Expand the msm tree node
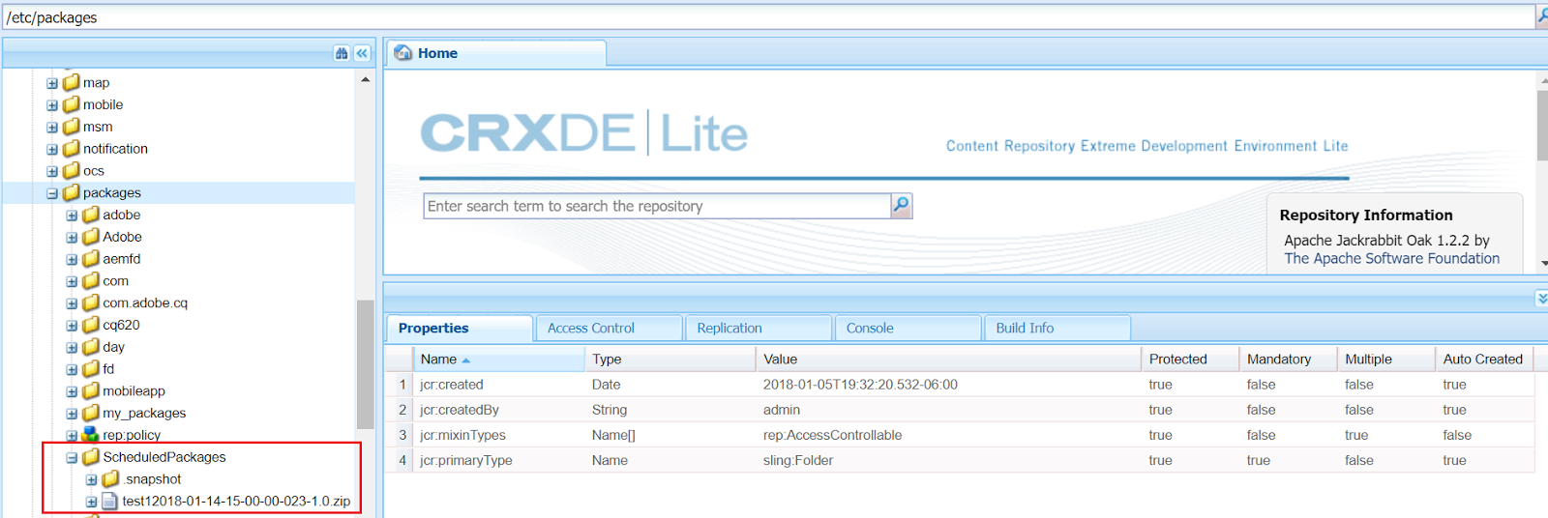 coord(52,128)
